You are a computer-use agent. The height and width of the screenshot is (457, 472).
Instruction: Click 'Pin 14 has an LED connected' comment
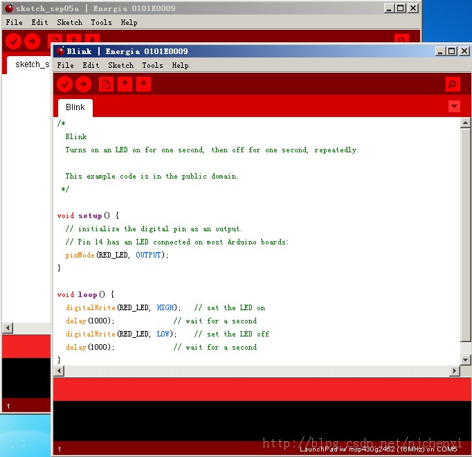coord(177,242)
